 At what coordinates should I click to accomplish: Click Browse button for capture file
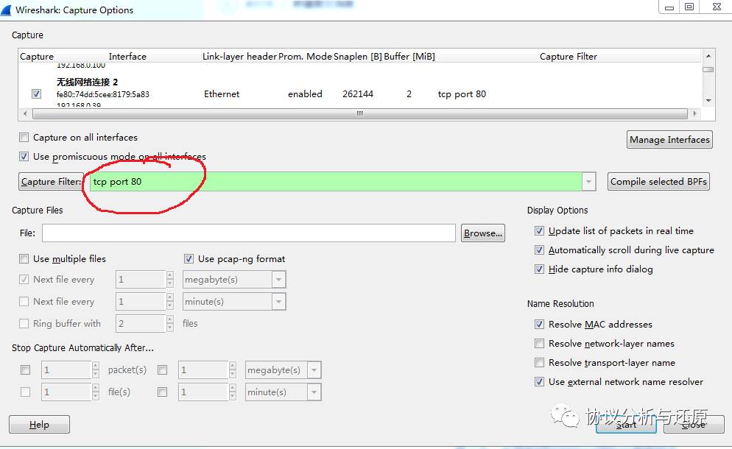(x=483, y=233)
